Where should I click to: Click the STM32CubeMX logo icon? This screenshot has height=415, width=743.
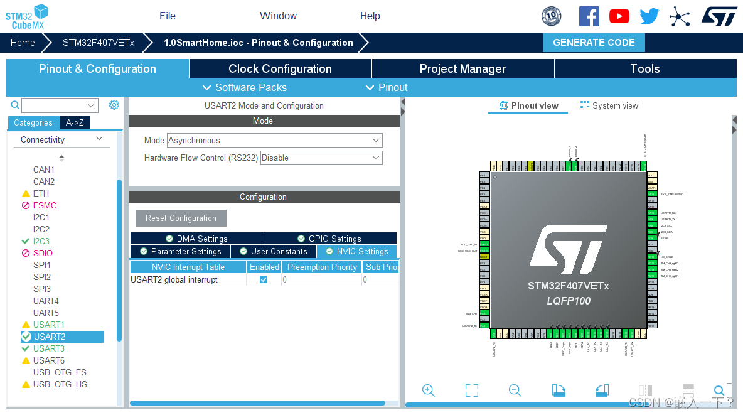point(27,16)
